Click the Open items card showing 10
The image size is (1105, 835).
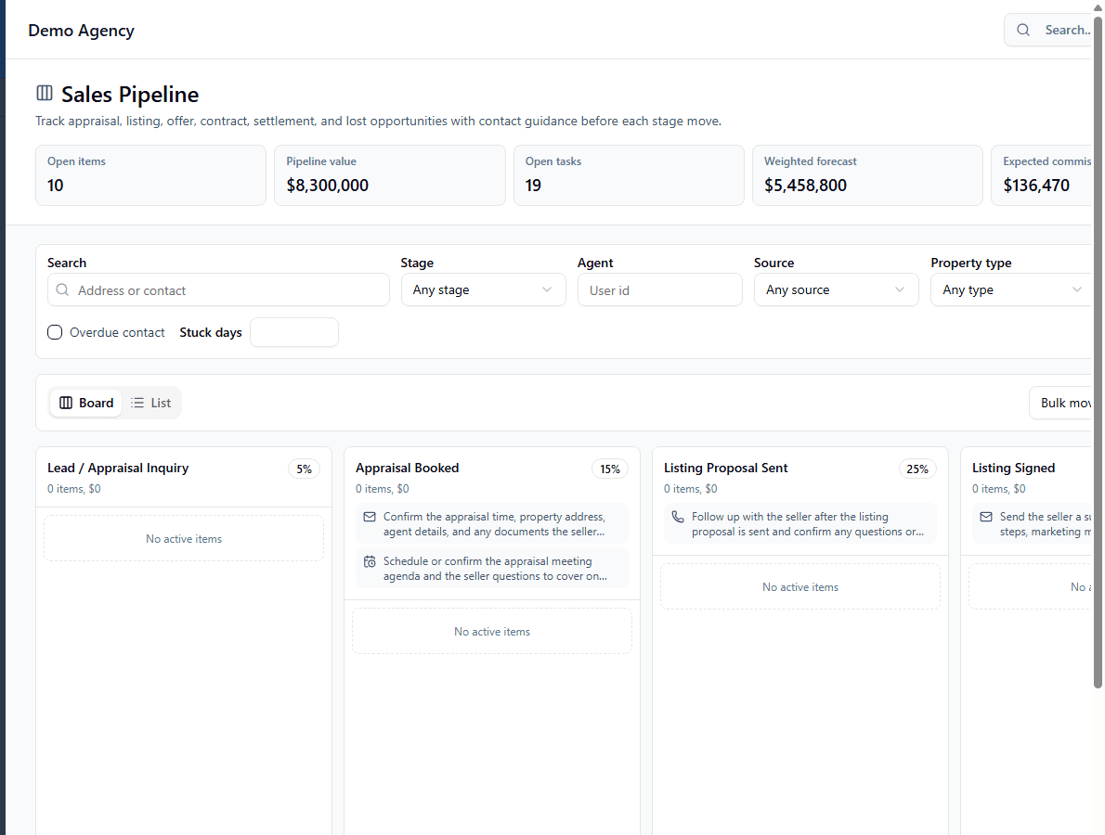(150, 175)
